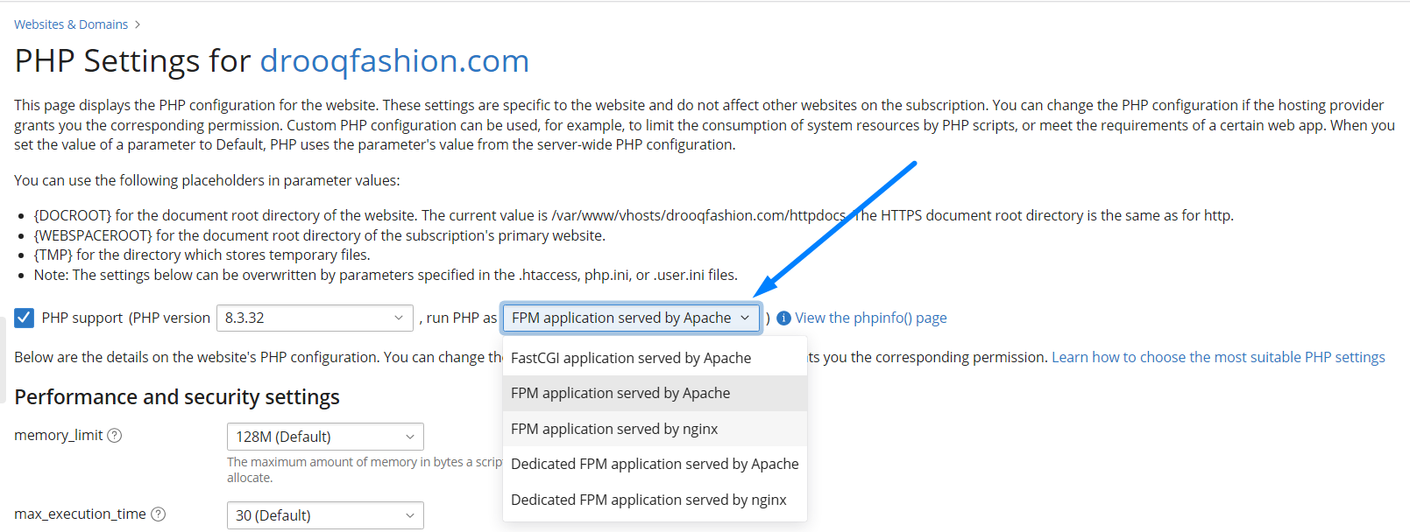Image resolution: width=1410 pixels, height=532 pixels.
Task: Click the memory_limit label text
Action: coord(59,435)
